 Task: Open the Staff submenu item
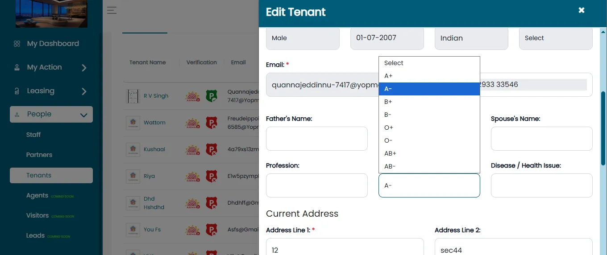point(33,135)
